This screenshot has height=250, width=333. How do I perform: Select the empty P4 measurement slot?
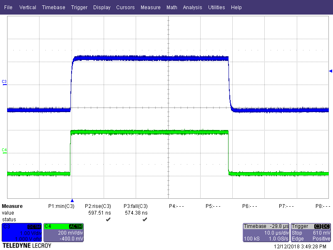pos(176,206)
